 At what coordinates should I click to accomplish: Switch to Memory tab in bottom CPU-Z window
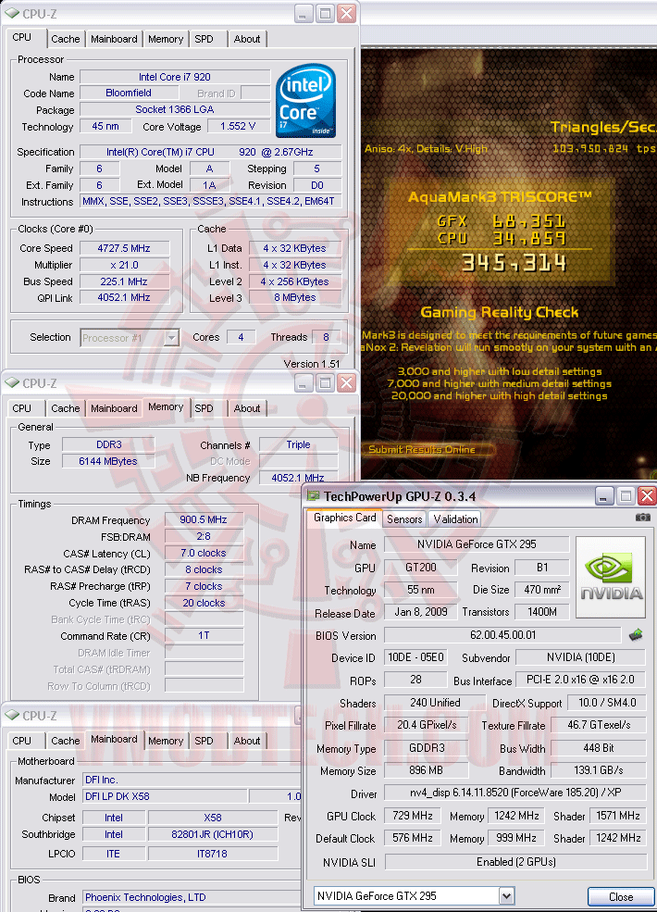[166, 741]
